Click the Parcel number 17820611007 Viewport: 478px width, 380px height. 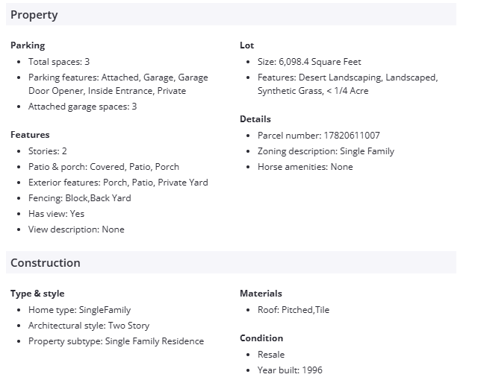(x=318, y=136)
